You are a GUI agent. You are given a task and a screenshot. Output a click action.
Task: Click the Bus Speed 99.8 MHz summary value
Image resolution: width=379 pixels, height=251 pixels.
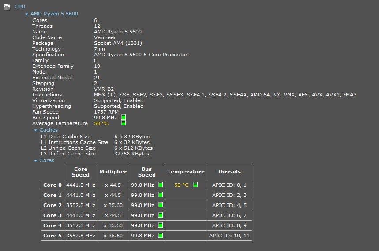click(105, 118)
